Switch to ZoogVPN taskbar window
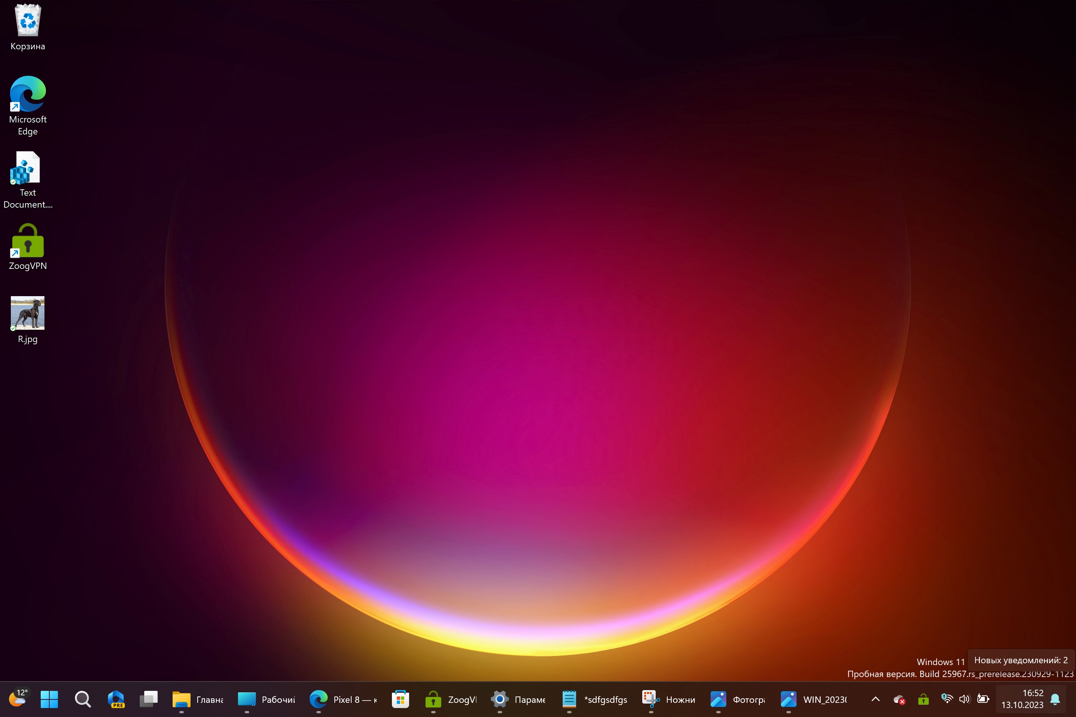 [x=451, y=699]
